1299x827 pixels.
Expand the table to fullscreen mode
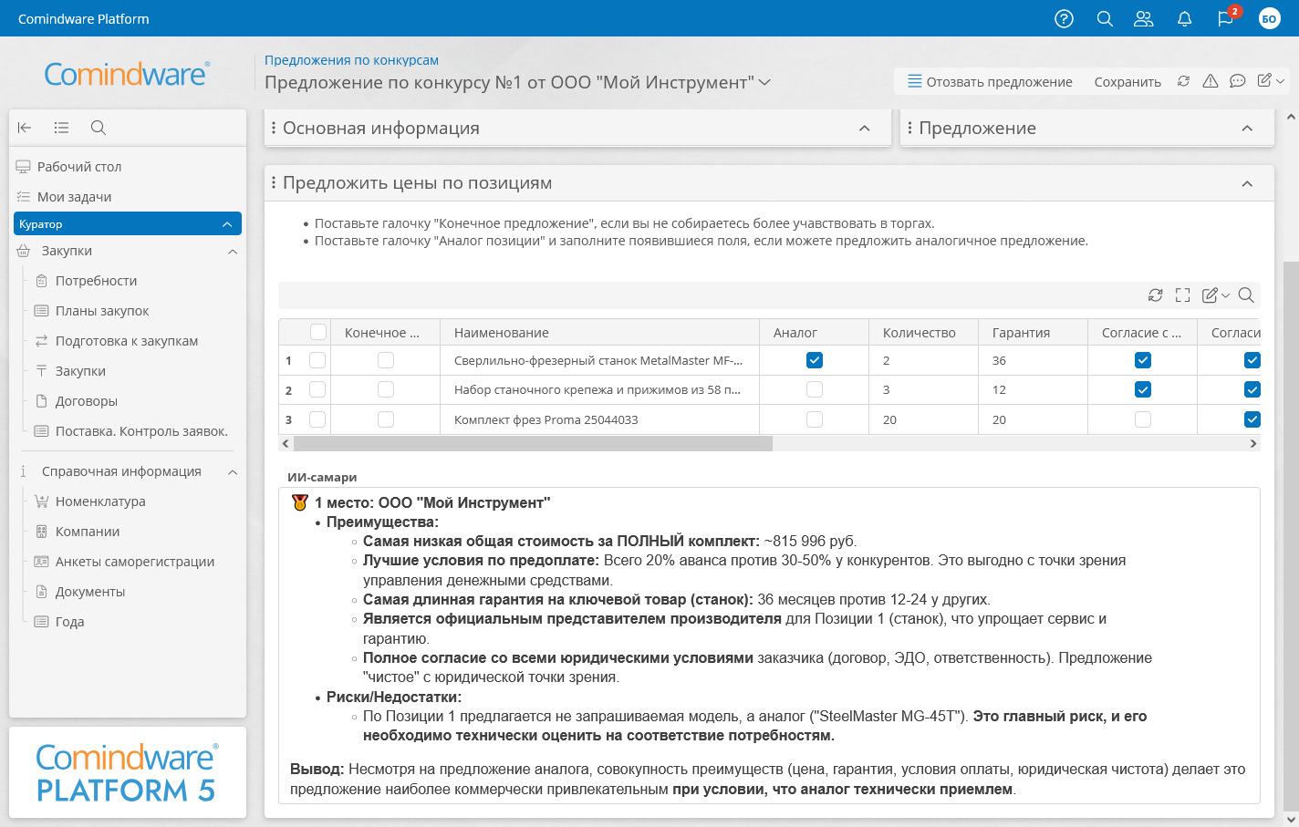(x=1183, y=295)
